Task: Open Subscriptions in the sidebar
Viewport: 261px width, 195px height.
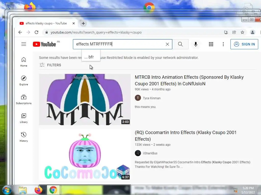Action: [24, 99]
